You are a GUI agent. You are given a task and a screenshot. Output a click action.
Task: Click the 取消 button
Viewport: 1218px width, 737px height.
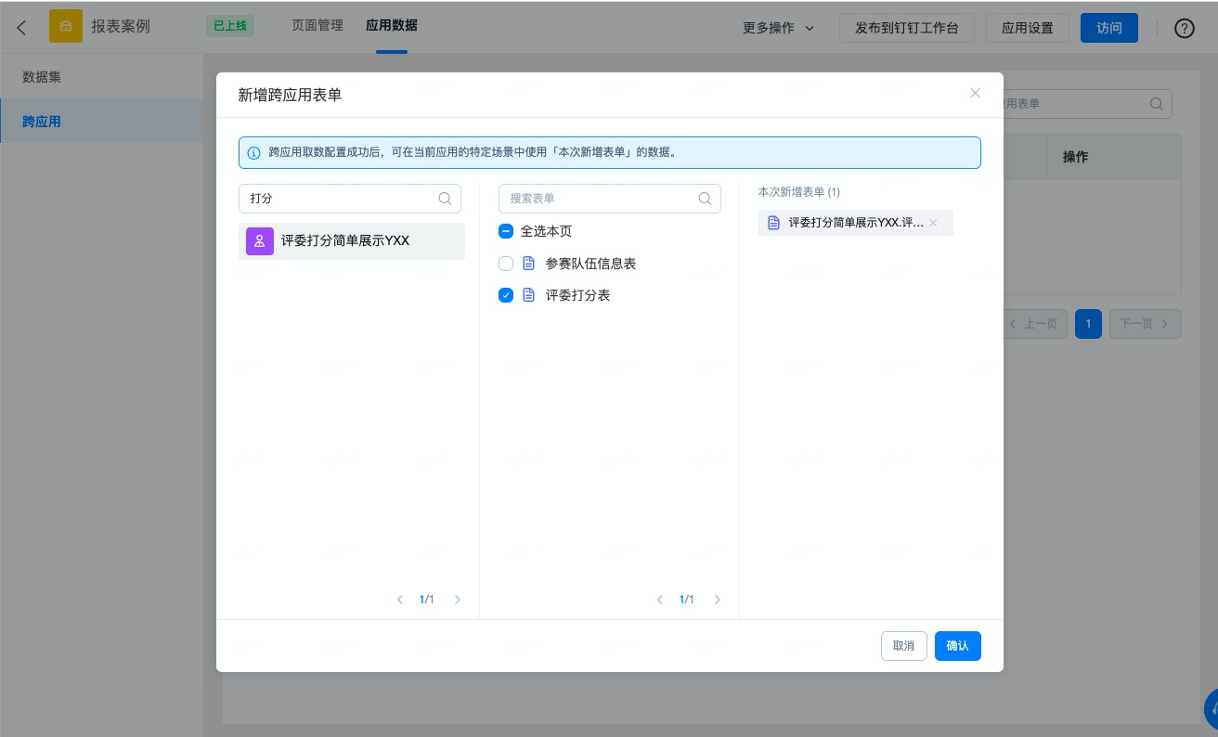point(903,646)
